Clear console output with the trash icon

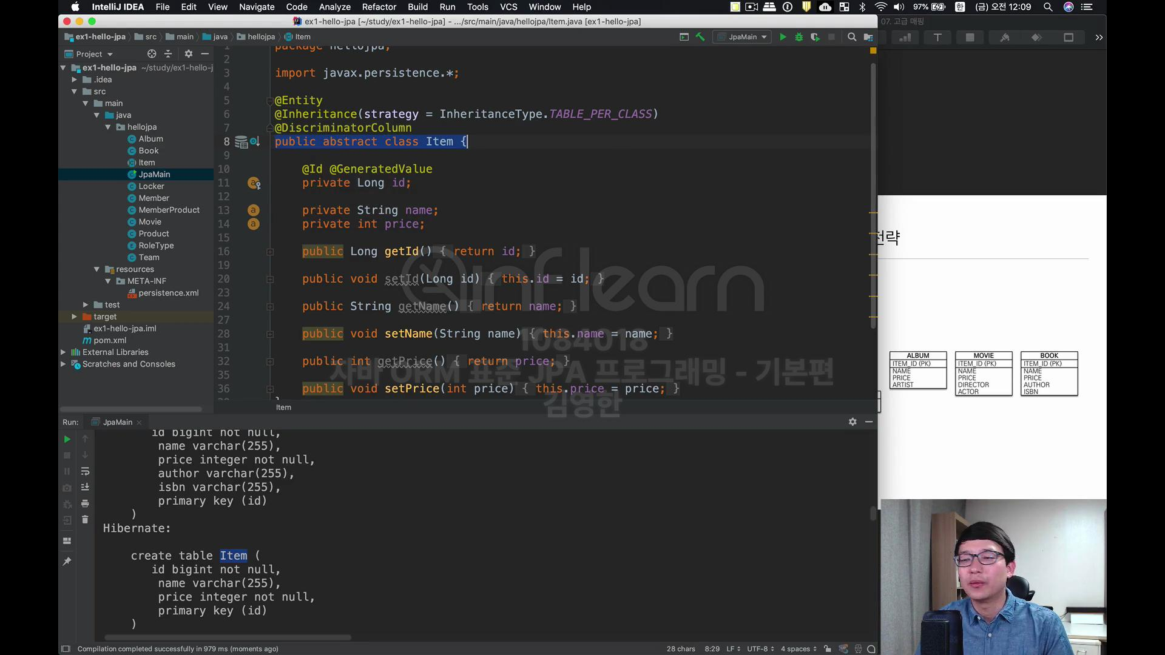(85, 520)
